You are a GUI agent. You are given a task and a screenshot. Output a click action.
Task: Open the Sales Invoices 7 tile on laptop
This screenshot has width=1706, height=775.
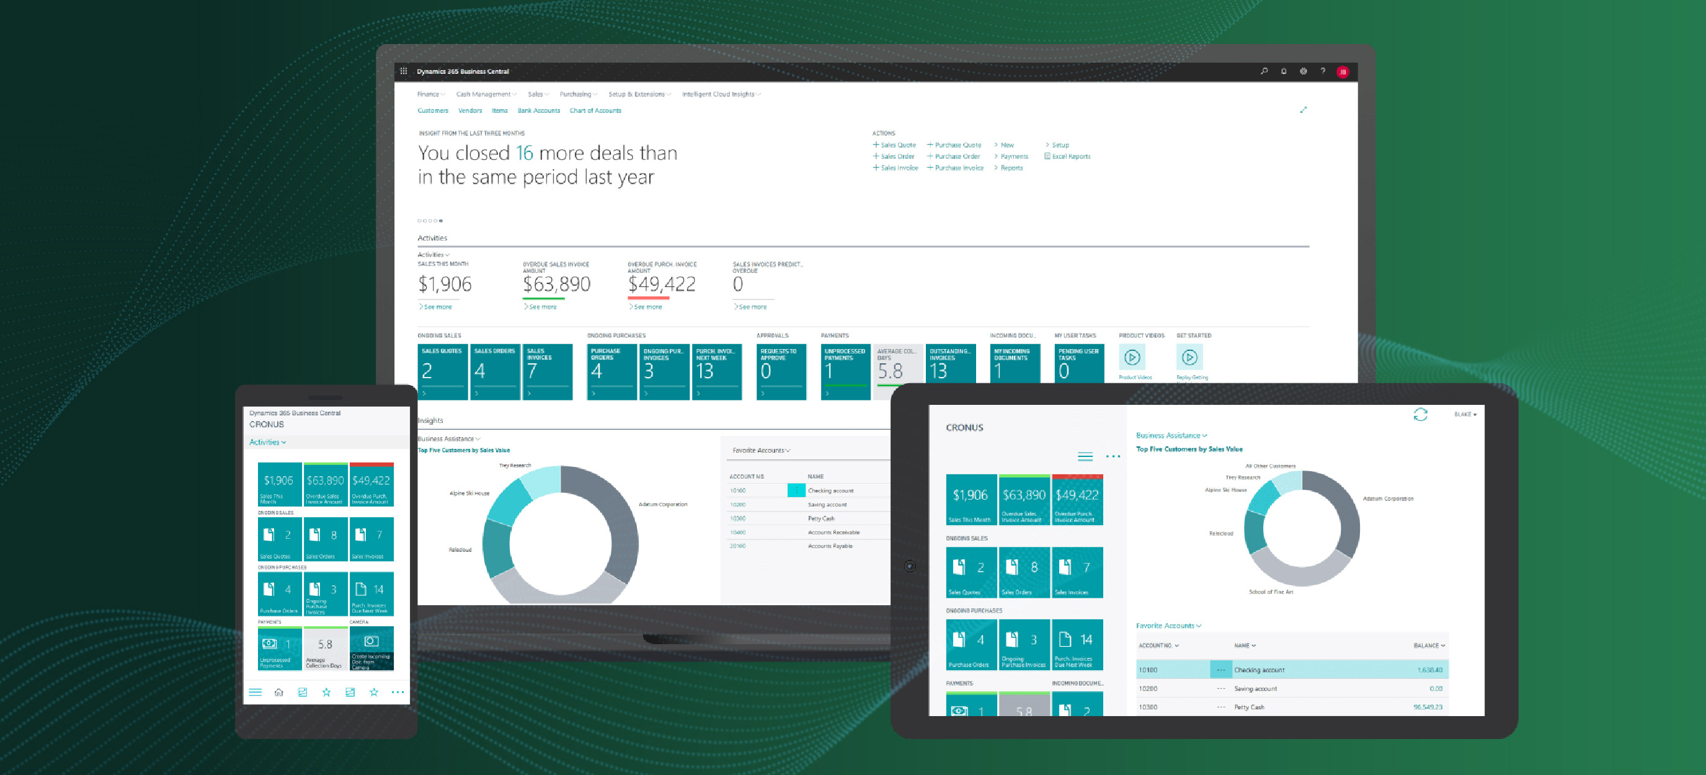tap(547, 371)
